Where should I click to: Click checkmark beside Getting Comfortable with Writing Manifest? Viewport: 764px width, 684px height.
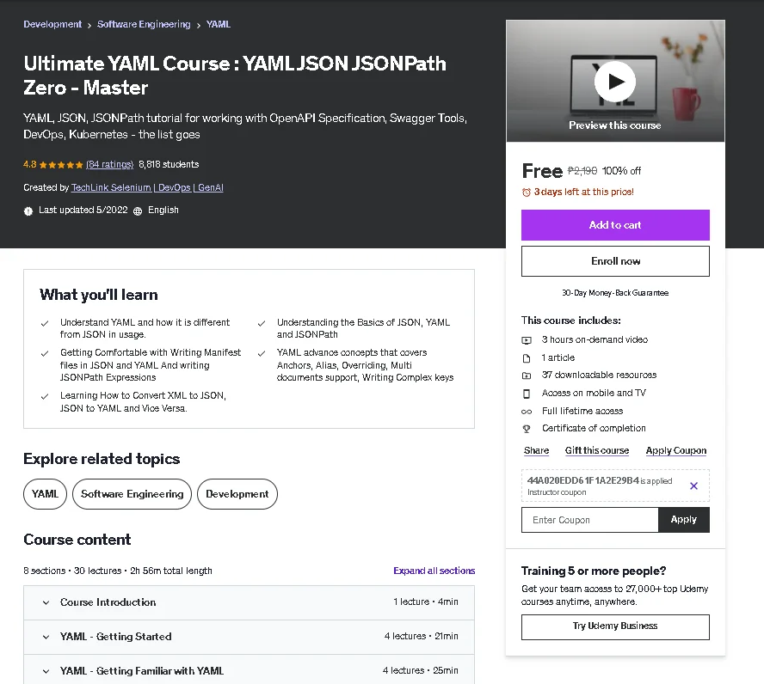coord(45,353)
